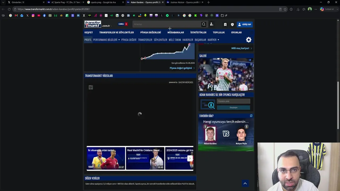Click the GİRİŞ YAP login button
The width and height of the screenshot is (340, 191).
245,24
